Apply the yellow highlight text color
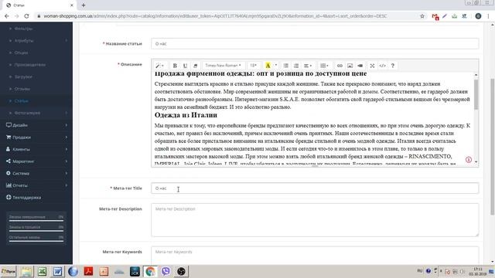 (268, 66)
